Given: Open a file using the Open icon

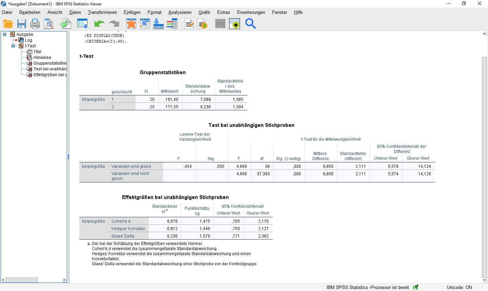Looking at the screenshot, I should [9, 23].
